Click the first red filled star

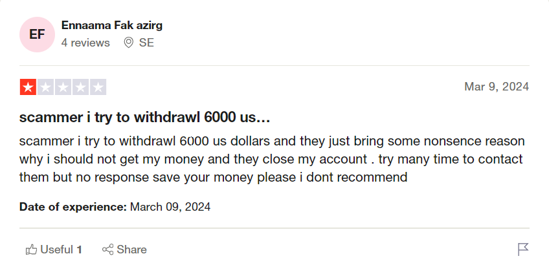pyautogui.click(x=28, y=87)
